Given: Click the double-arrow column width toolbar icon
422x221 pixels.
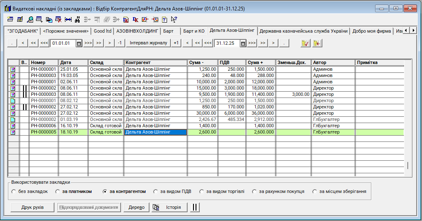Looking at the screenshot, I should tap(68, 19).
